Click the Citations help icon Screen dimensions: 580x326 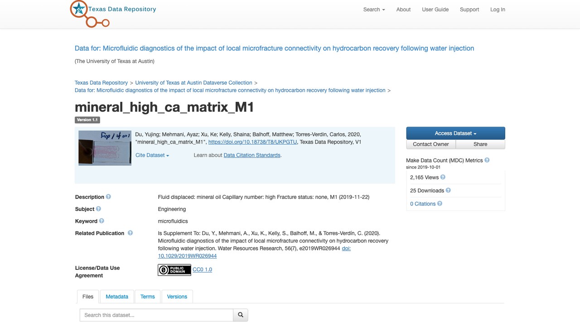[440, 204]
